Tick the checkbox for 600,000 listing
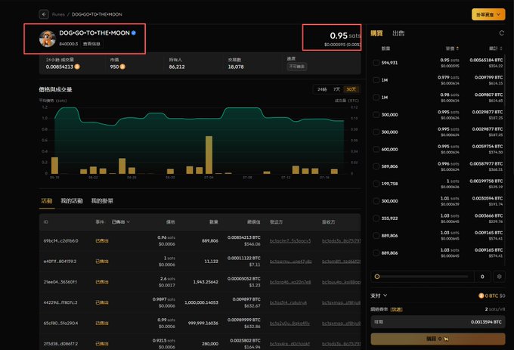 tap(376, 149)
